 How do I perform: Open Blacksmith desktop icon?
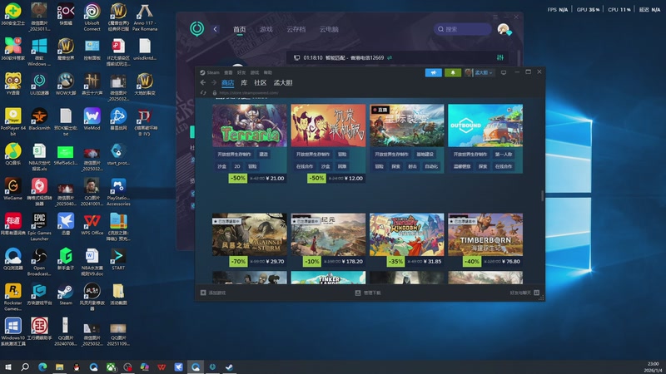click(39, 119)
